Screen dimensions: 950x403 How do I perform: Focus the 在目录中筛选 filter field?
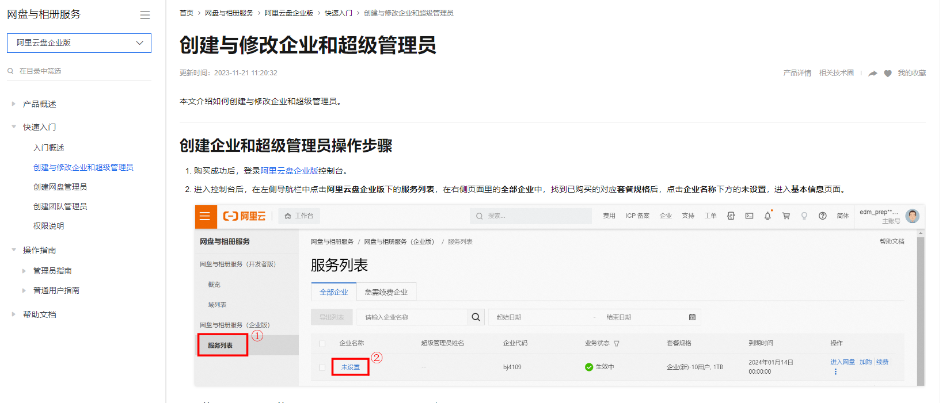click(x=79, y=71)
